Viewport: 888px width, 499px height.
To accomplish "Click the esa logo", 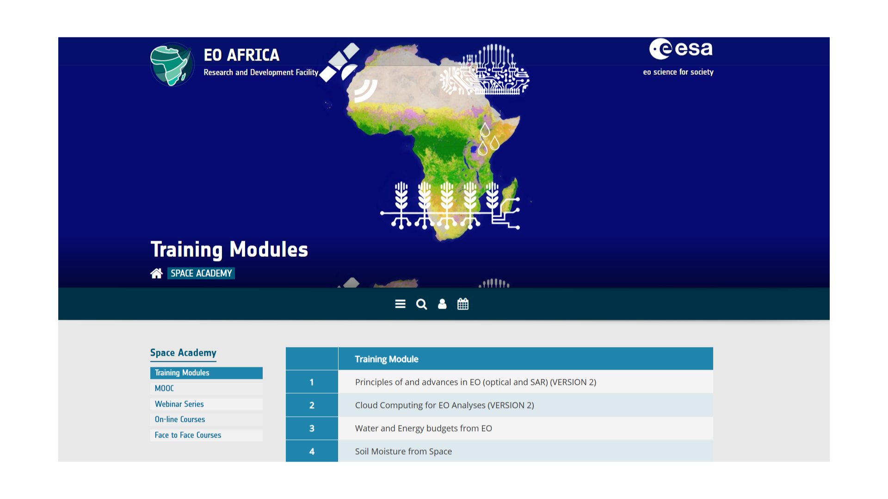I will click(680, 49).
